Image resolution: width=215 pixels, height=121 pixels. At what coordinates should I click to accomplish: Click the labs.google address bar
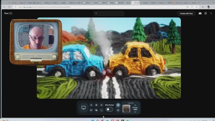pos(100,7)
